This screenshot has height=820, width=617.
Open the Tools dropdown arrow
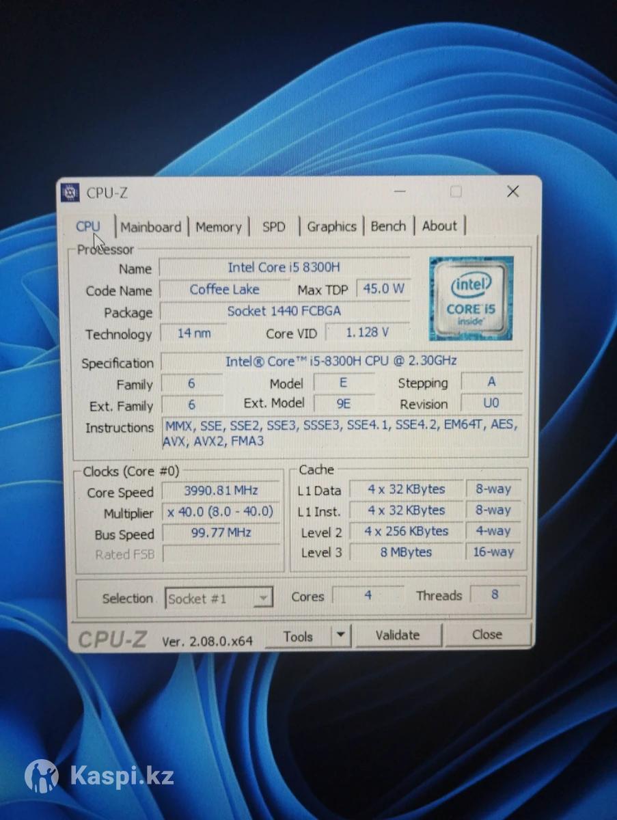click(340, 636)
